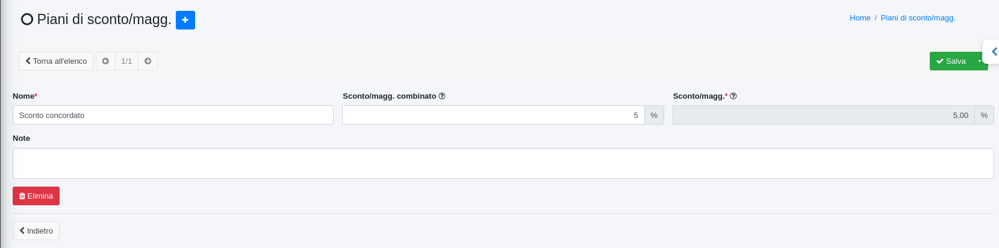Screen dimensions: 999x248
Task: Delete record with Elimina button
Action: pyautogui.click(x=36, y=196)
